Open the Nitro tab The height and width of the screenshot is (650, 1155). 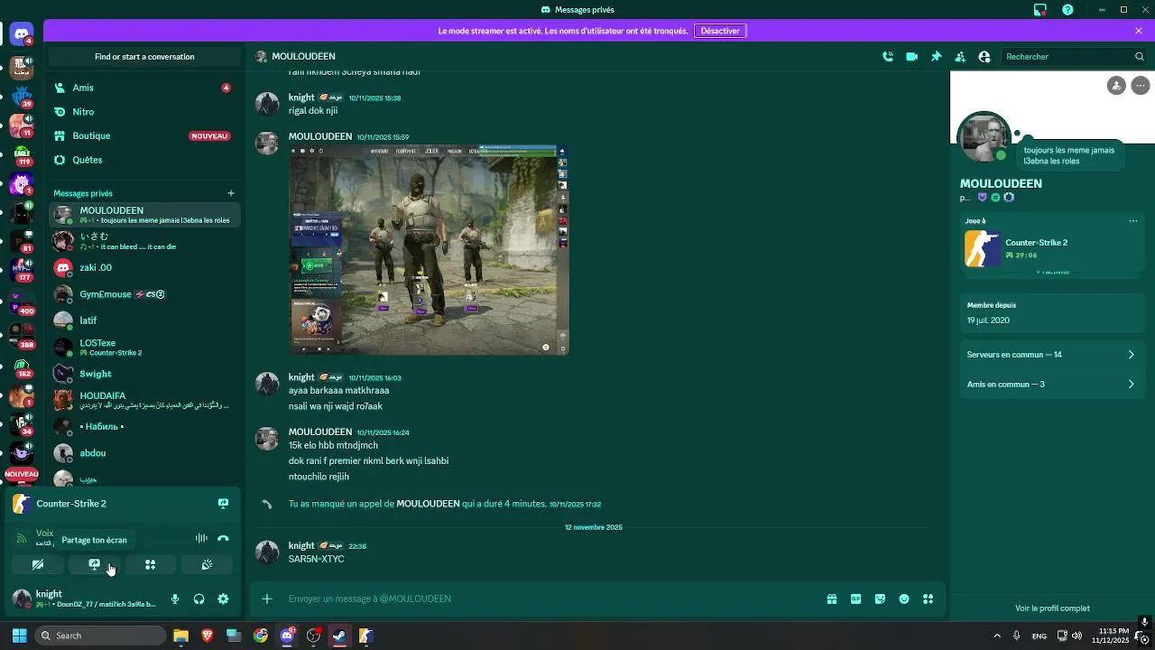pyautogui.click(x=144, y=111)
